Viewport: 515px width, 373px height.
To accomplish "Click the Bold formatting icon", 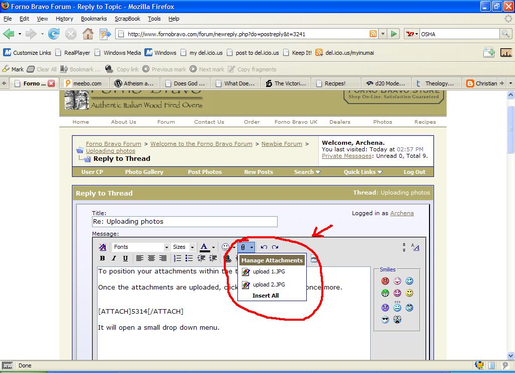I will (x=103, y=258).
